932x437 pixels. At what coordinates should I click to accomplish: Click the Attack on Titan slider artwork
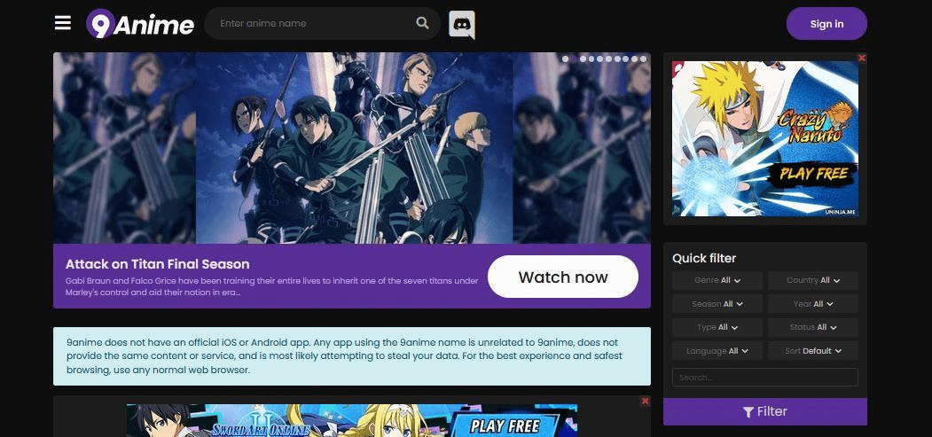pos(352,148)
